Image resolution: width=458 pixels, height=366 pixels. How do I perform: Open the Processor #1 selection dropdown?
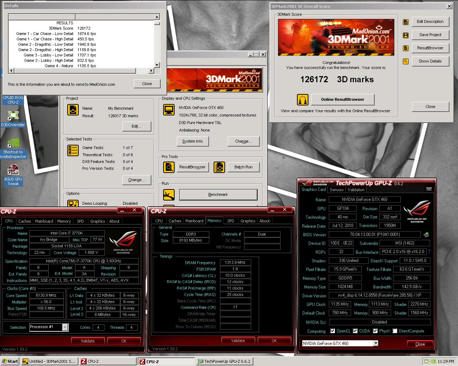(65, 327)
